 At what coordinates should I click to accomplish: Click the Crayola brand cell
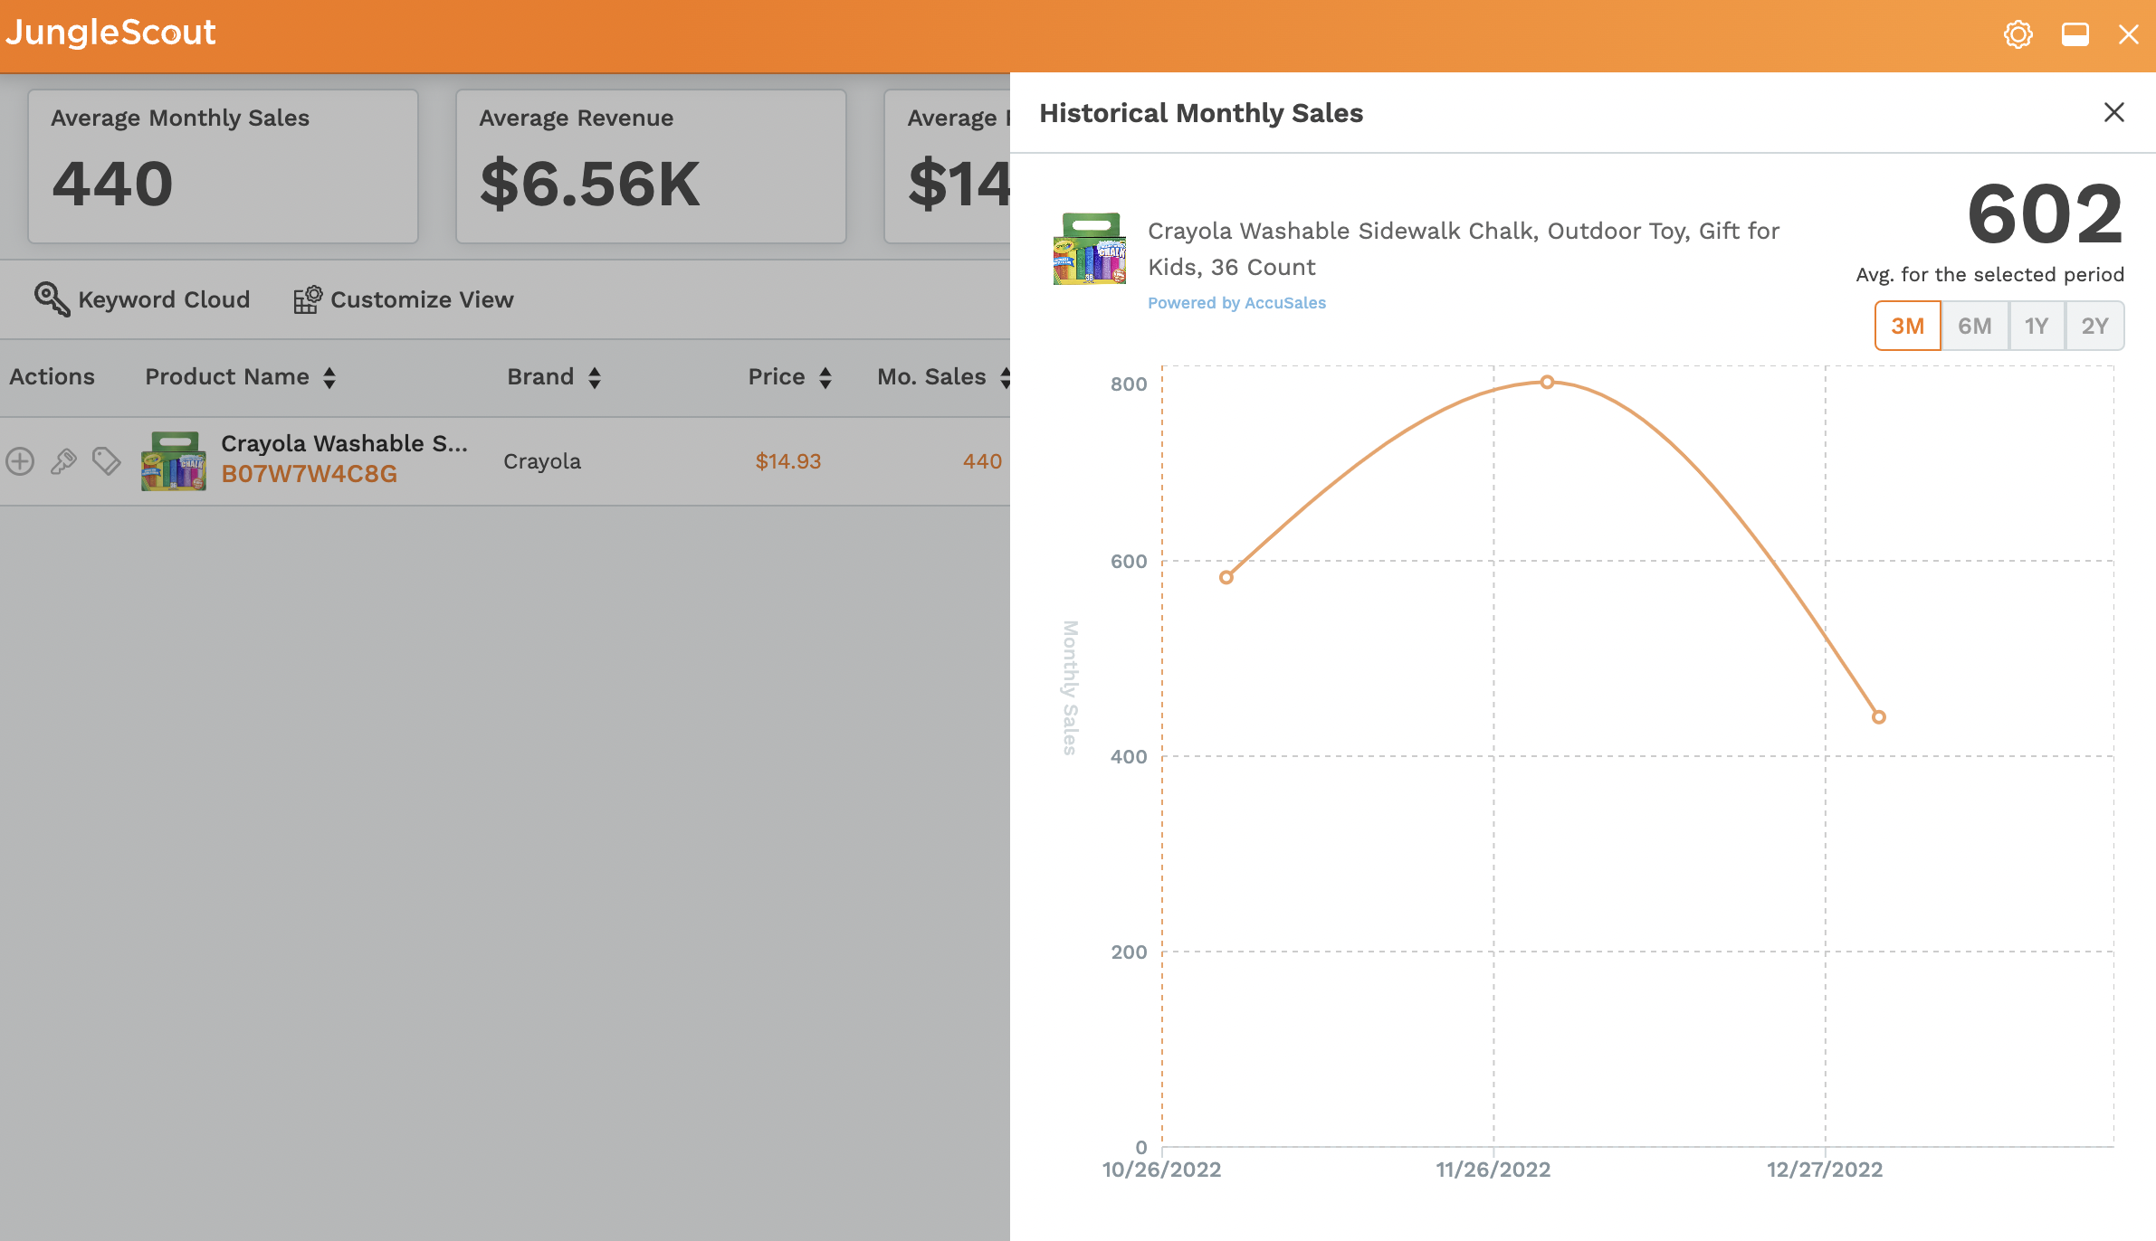pos(542,461)
